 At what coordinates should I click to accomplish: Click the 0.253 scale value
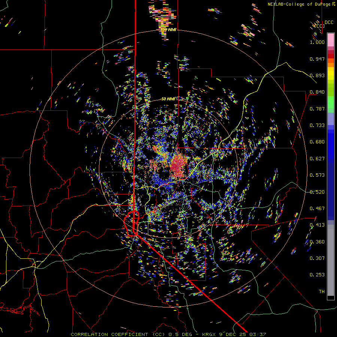click(317, 275)
